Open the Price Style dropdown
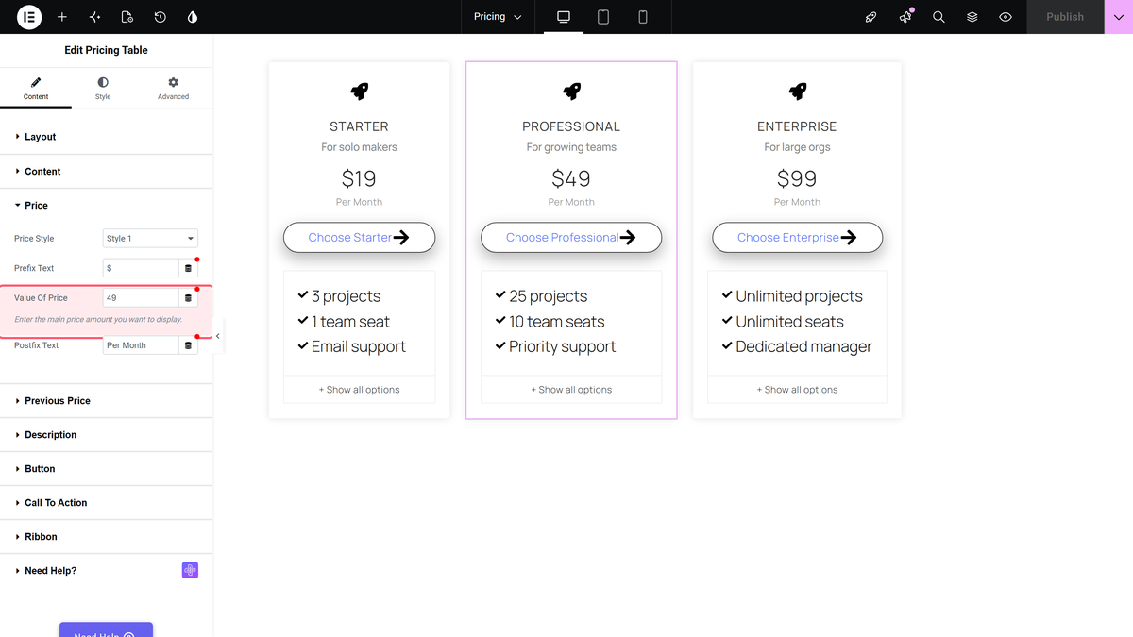The height and width of the screenshot is (637, 1133). click(x=150, y=239)
